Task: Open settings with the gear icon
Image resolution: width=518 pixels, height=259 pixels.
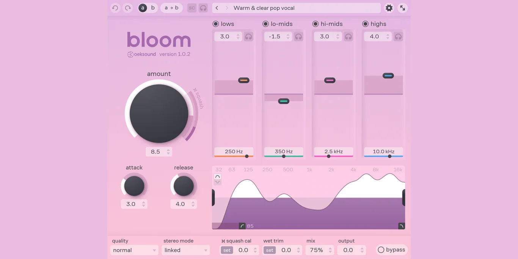Action: pos(389,8)
